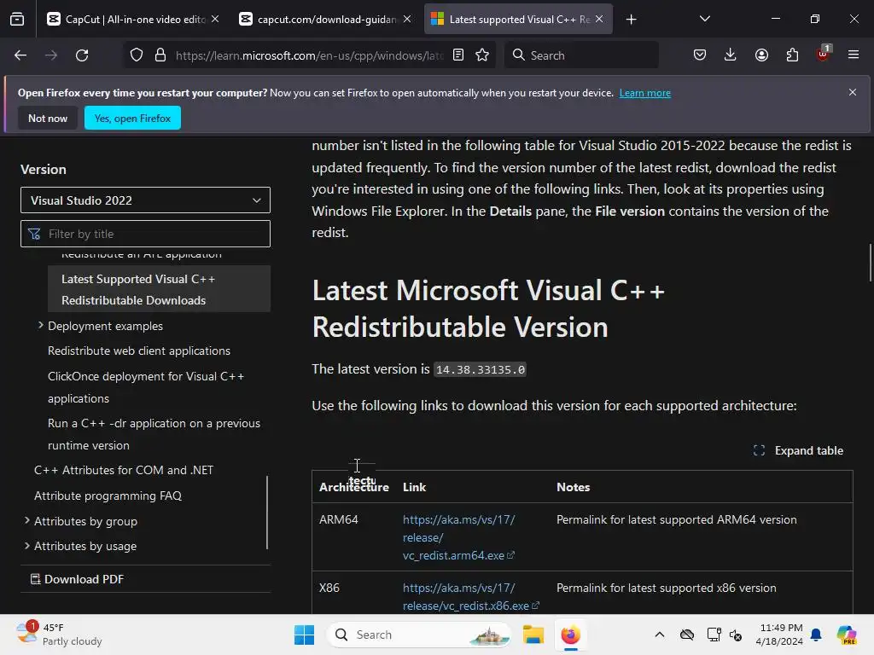Click the version text 14.38.33135.0
This screenshot has height=655, width=874.
point(480,370)
